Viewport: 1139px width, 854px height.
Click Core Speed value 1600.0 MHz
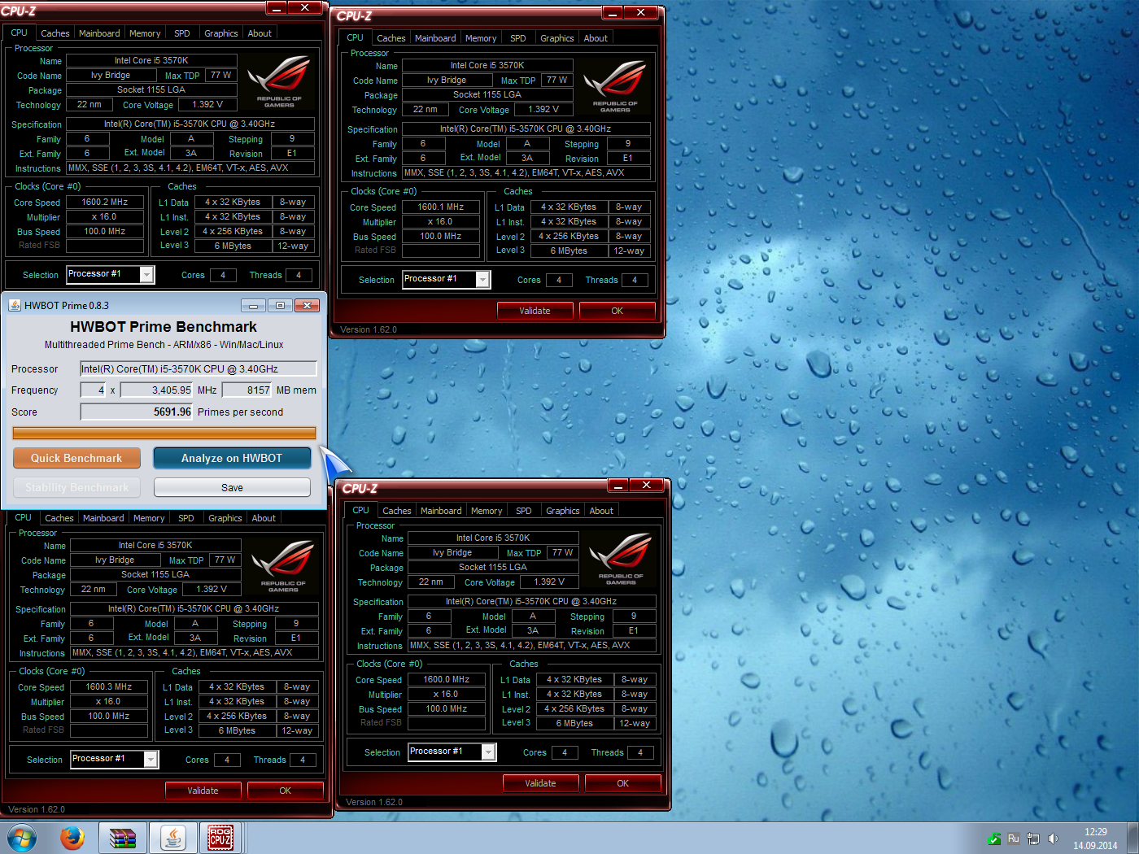[x=447, y=679]
